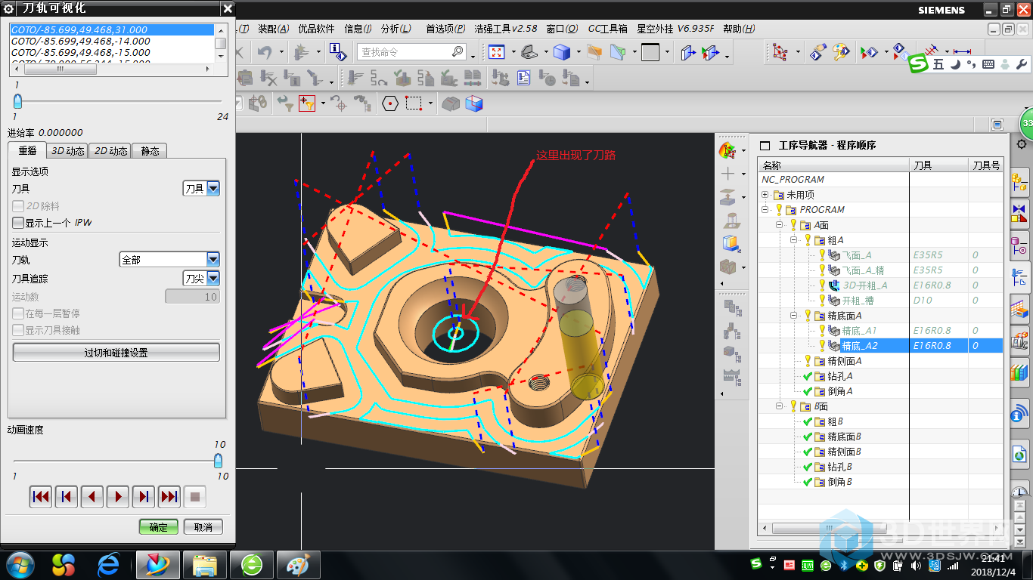Open the library books sidebar tab

(x=1019, y=372)
